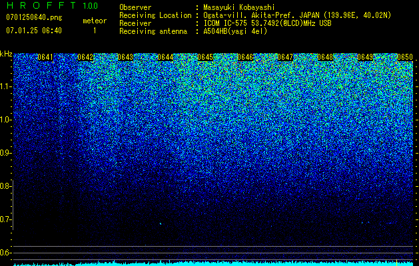Click the 0645 time marker
This screenshot has width=419, height=266.
(205, 57)
